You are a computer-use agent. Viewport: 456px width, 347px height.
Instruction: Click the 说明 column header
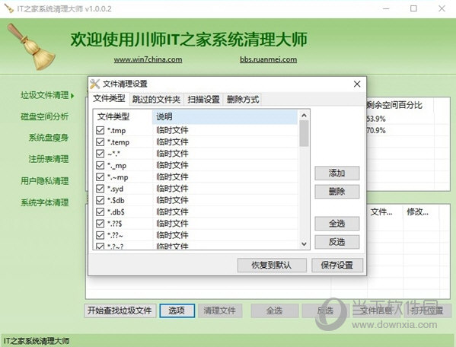225,117
